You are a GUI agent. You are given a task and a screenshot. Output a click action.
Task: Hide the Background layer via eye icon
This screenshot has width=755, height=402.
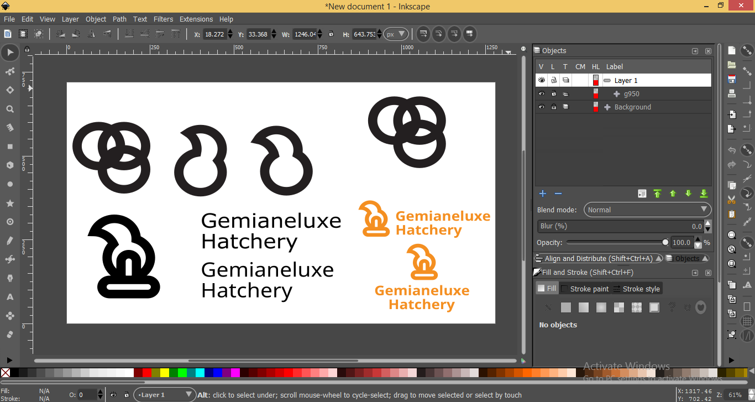[x=542, y=107]
